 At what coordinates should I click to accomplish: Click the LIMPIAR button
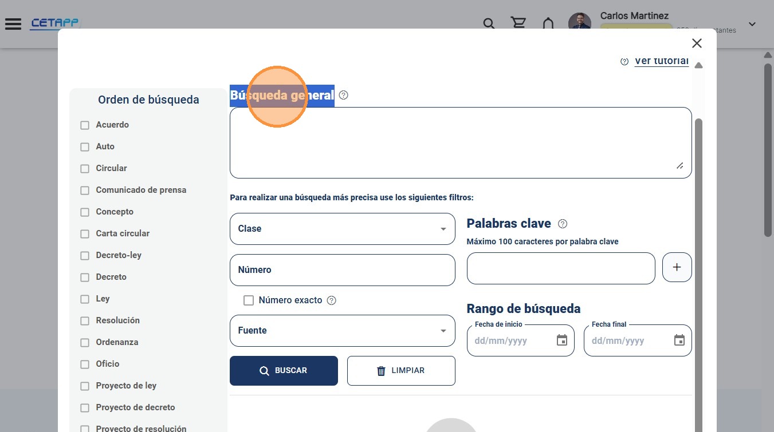click(401, 371)
